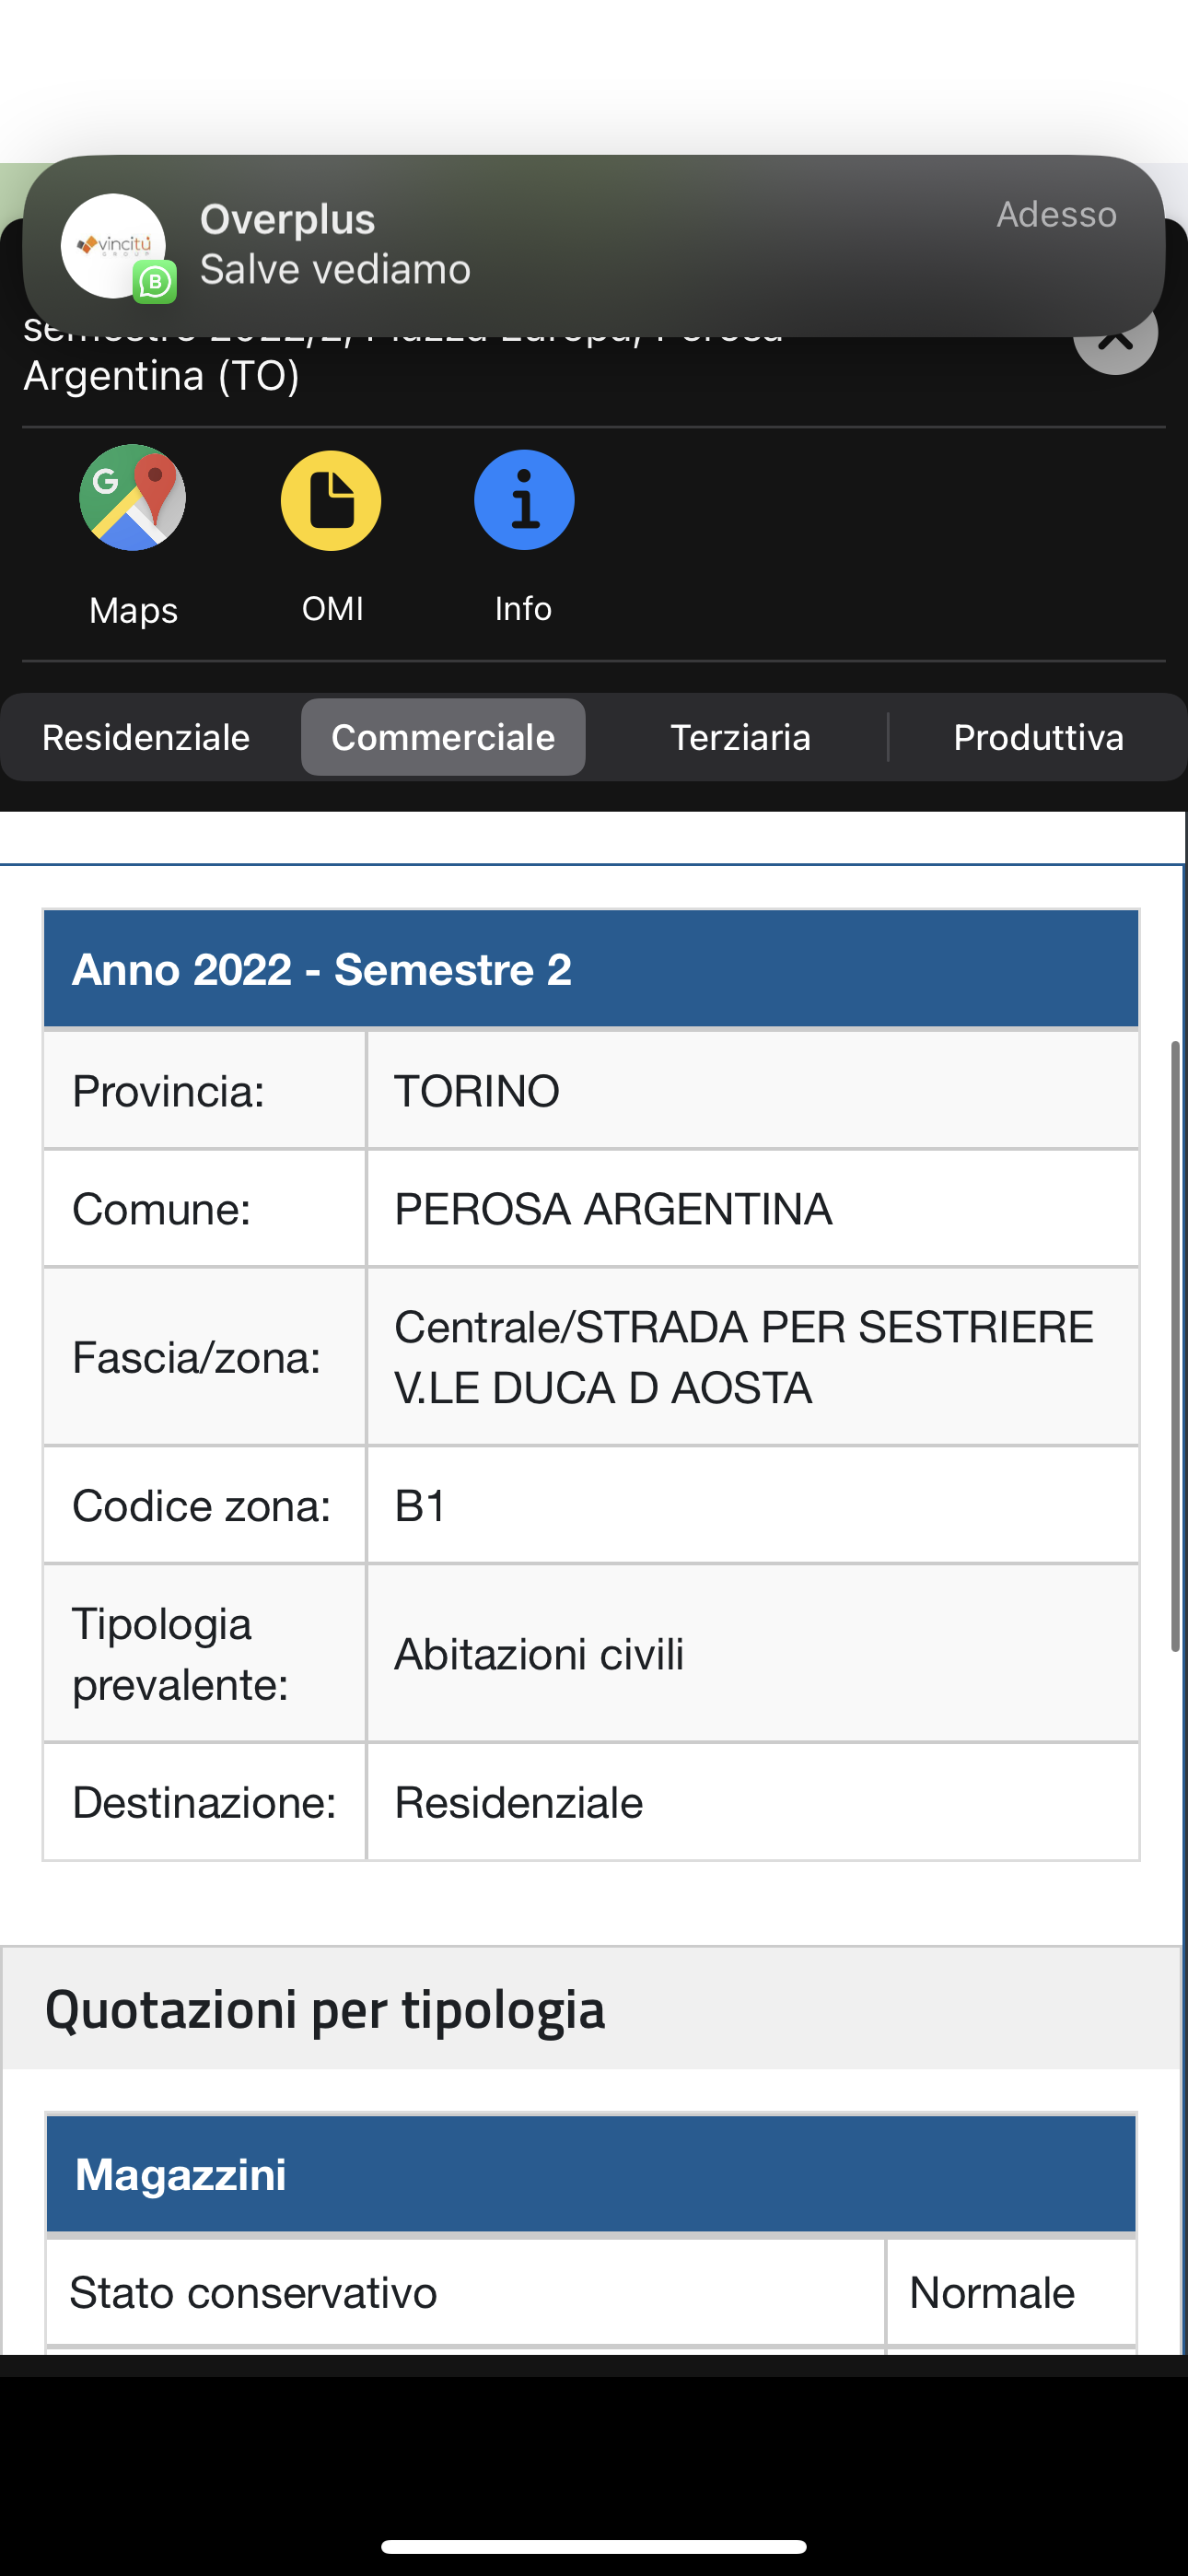Open Google Maps icon

[x=132, y=498]
